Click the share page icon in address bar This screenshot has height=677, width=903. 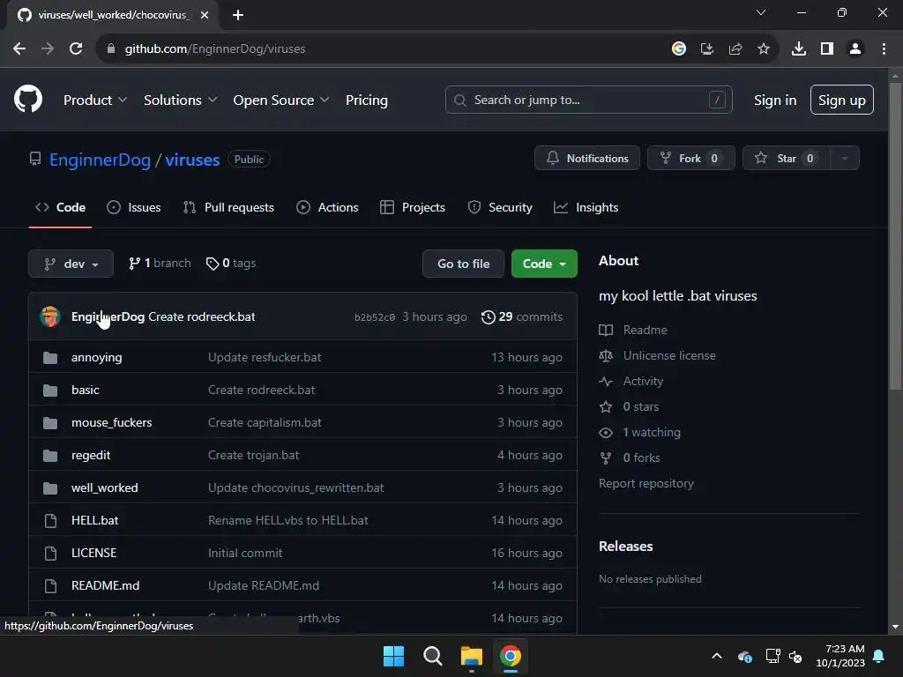click(735, 49)
